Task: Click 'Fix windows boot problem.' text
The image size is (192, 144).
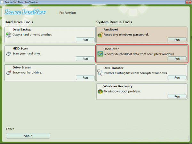Action: coord(122,91)
